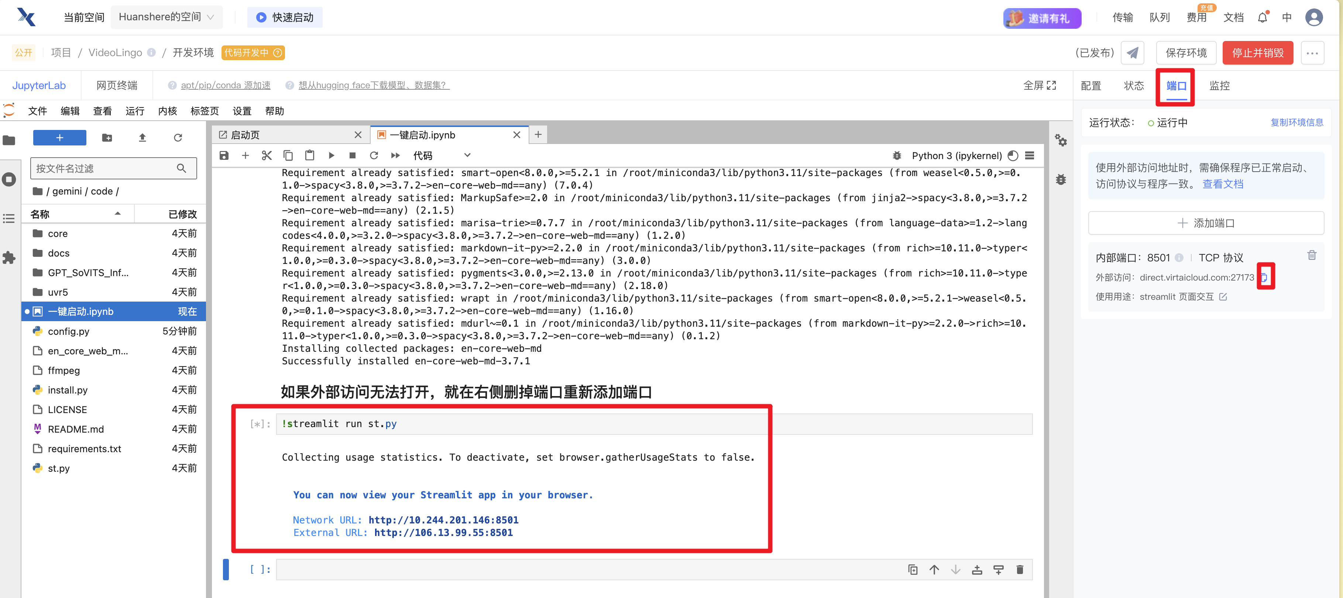
Task: Open the user account avatar
Action: point(1313,18)
